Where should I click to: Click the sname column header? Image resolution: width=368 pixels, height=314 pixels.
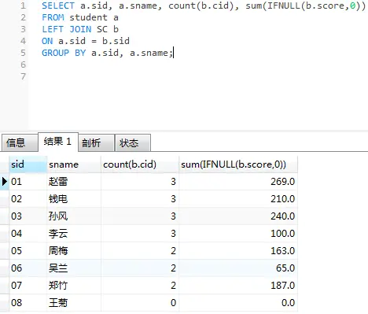74,164
